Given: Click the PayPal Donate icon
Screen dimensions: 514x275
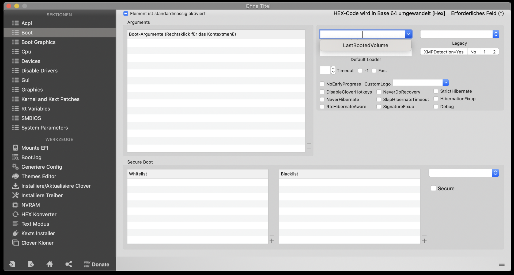Looking at the screenshot, I should tap(87, 264).
